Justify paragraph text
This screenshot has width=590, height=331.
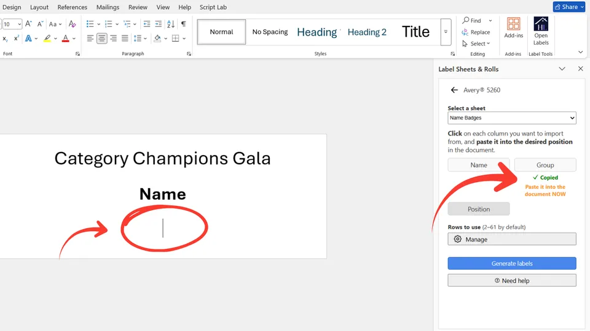coord(125,38)
